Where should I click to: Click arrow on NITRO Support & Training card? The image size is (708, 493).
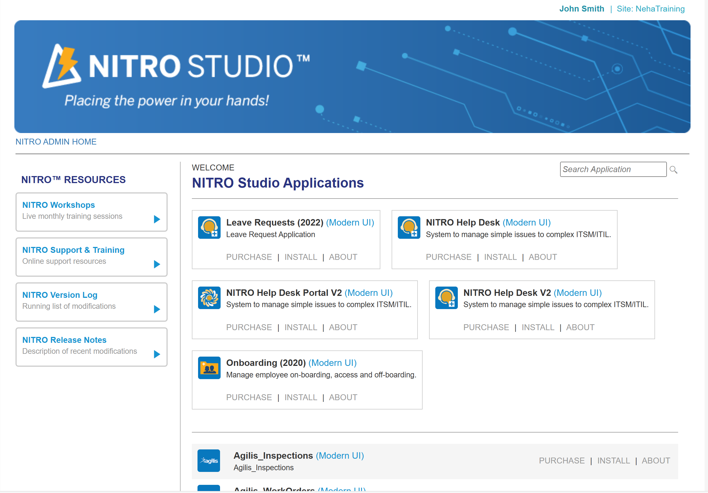click(157, 264)
